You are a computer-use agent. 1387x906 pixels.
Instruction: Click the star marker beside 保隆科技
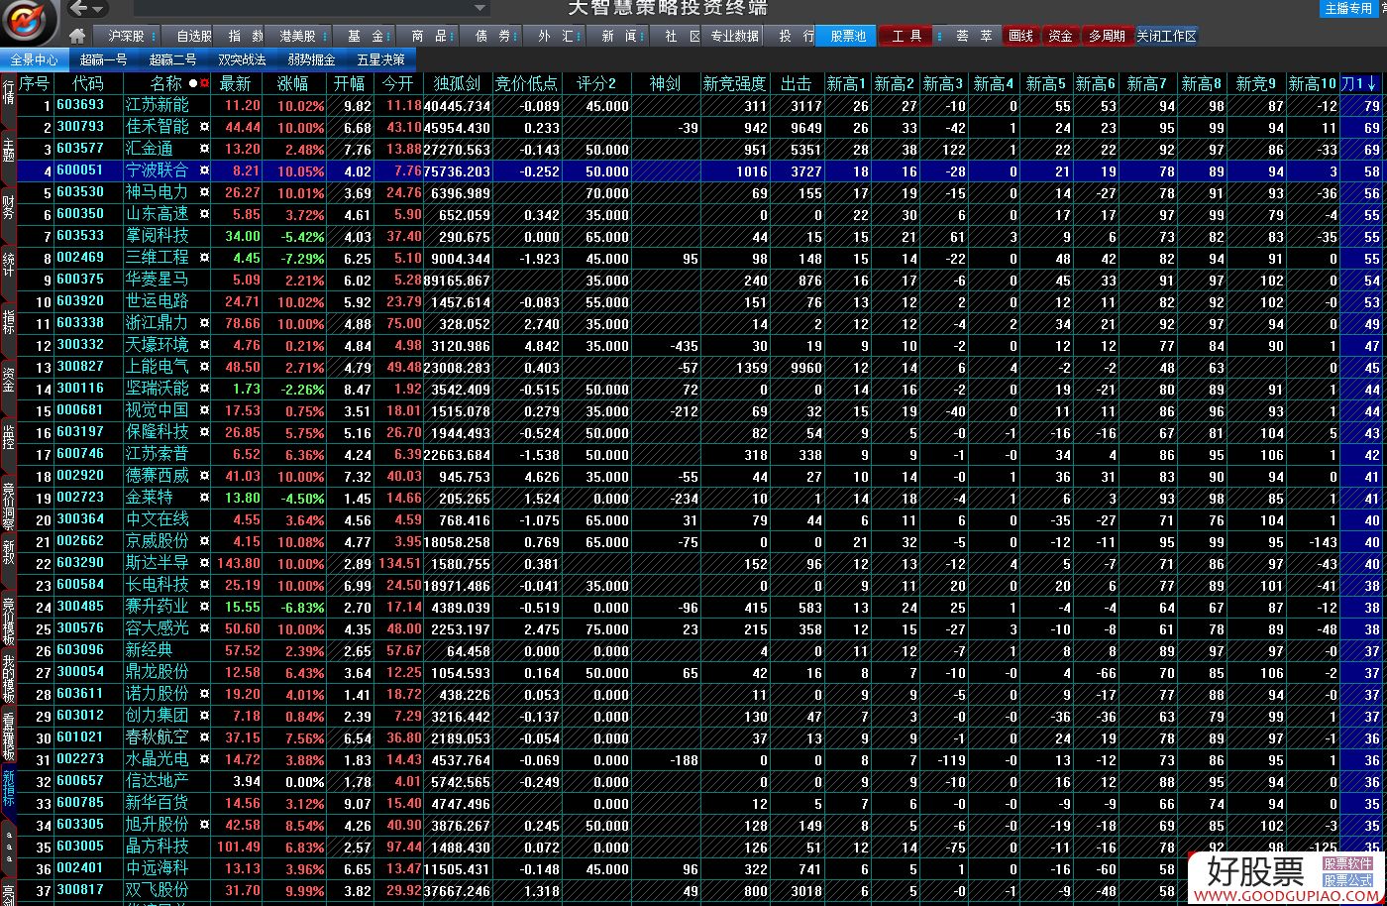[204, 432]
